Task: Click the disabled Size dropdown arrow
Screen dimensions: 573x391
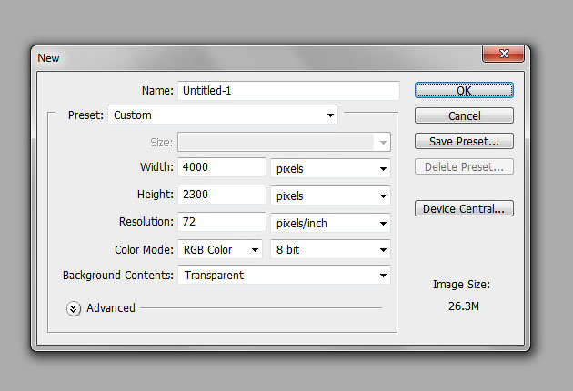Action: tap(383, 142)
